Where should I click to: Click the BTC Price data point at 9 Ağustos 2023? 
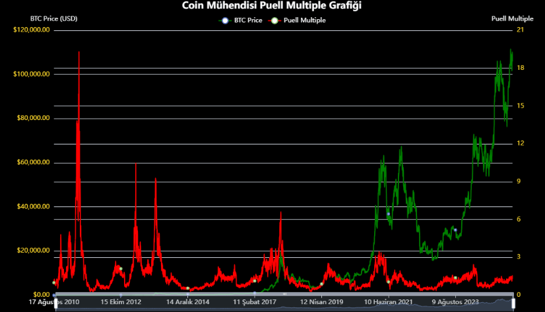(x=455, y=230)
